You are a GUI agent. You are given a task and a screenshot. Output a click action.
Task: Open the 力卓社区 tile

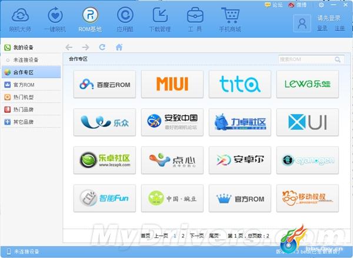coord(240,122)
